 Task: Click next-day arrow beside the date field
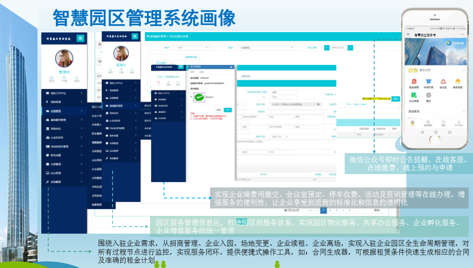(x=350, y=48)
